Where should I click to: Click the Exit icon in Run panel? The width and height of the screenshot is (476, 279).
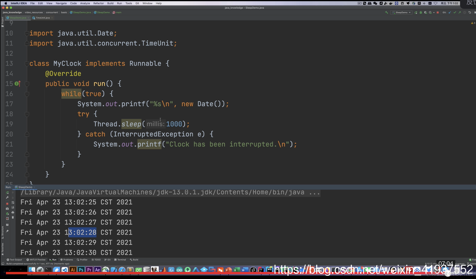click(7, 219)
